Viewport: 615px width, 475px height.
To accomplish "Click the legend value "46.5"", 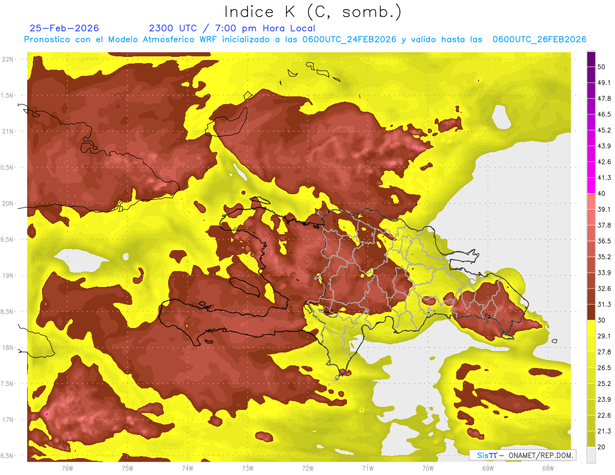I will (604, 114).
